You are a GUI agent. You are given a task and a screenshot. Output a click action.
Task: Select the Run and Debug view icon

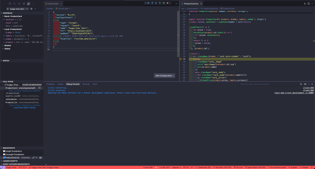coord(29,4)
